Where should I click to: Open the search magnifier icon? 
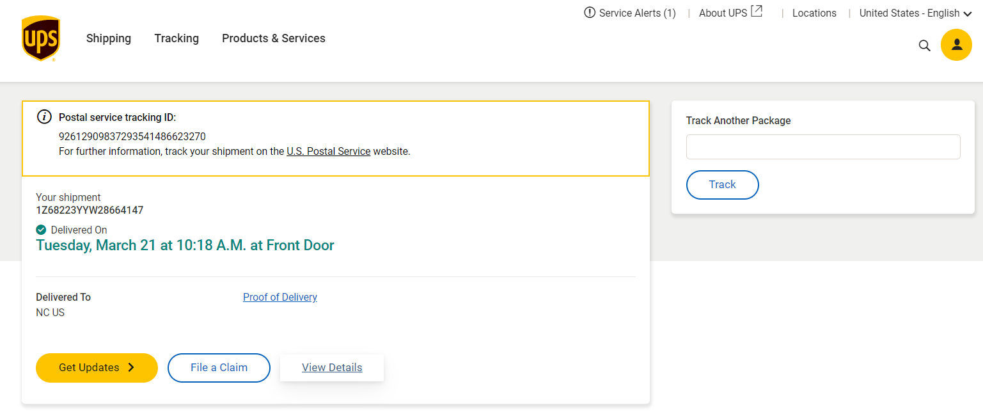tap(924, 45)
